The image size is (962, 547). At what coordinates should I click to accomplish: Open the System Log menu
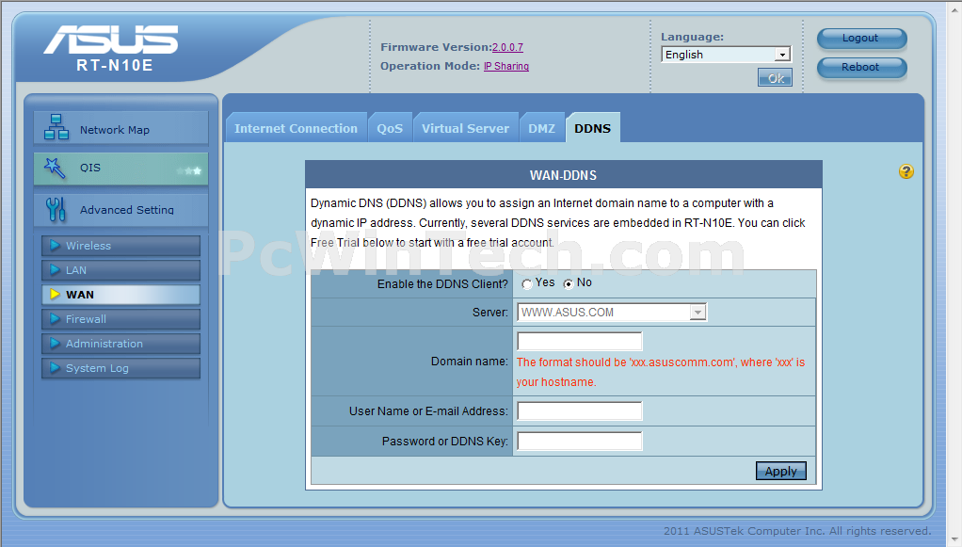pyautogui.click(x=120, y=368)
